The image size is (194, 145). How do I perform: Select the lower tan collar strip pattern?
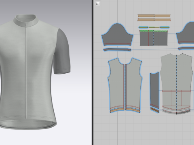click(x=154, y=20)
